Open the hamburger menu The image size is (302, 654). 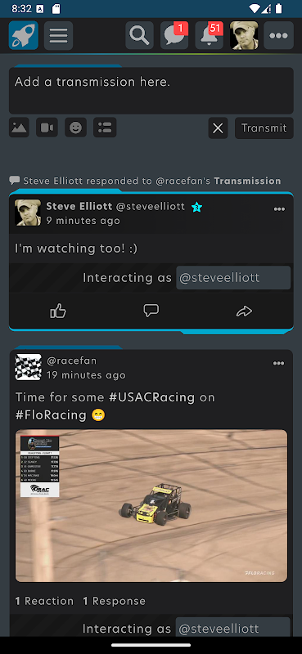pyautogui.click(x=58, y=35)
